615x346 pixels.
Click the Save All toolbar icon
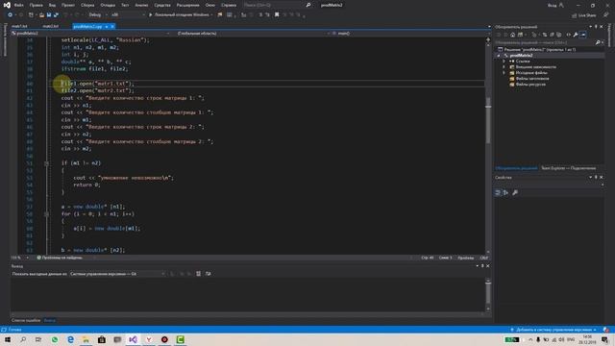pyautogui.click(x=56, y=15)
